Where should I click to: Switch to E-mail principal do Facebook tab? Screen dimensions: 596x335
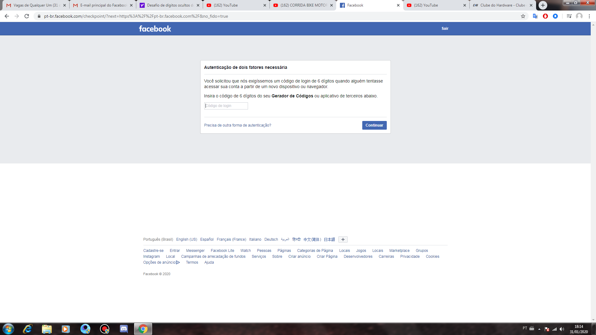pos(102,5)
